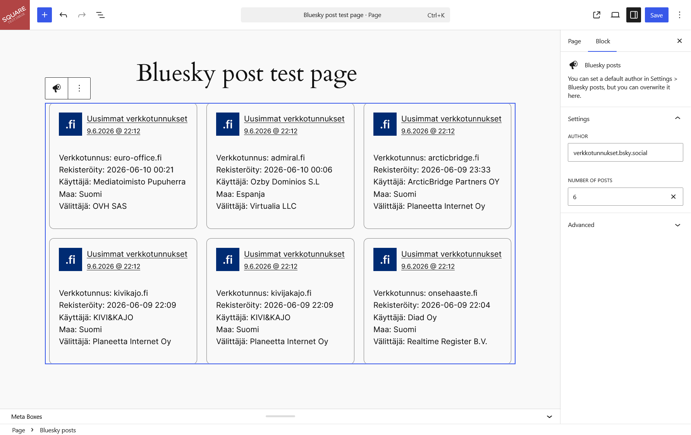Switch to the Page tab

574,41
